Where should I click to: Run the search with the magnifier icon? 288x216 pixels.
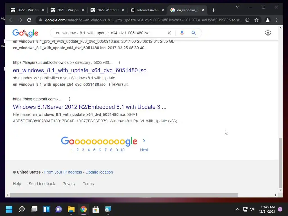[193, 33]
